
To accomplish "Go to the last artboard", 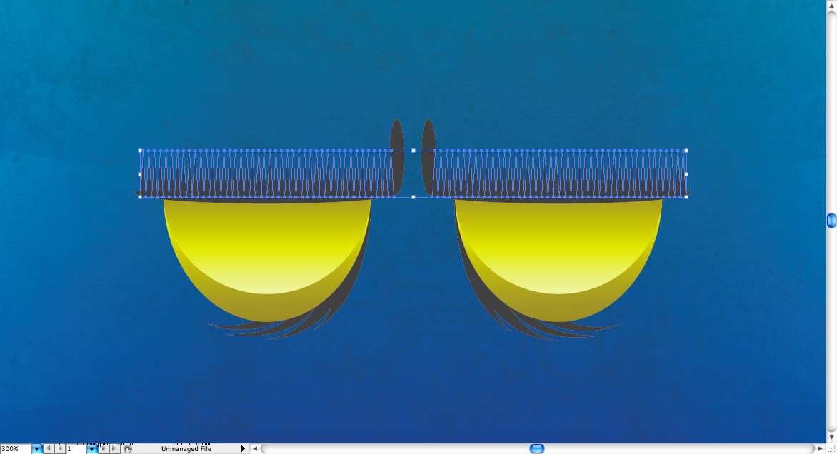I will 114,449.
